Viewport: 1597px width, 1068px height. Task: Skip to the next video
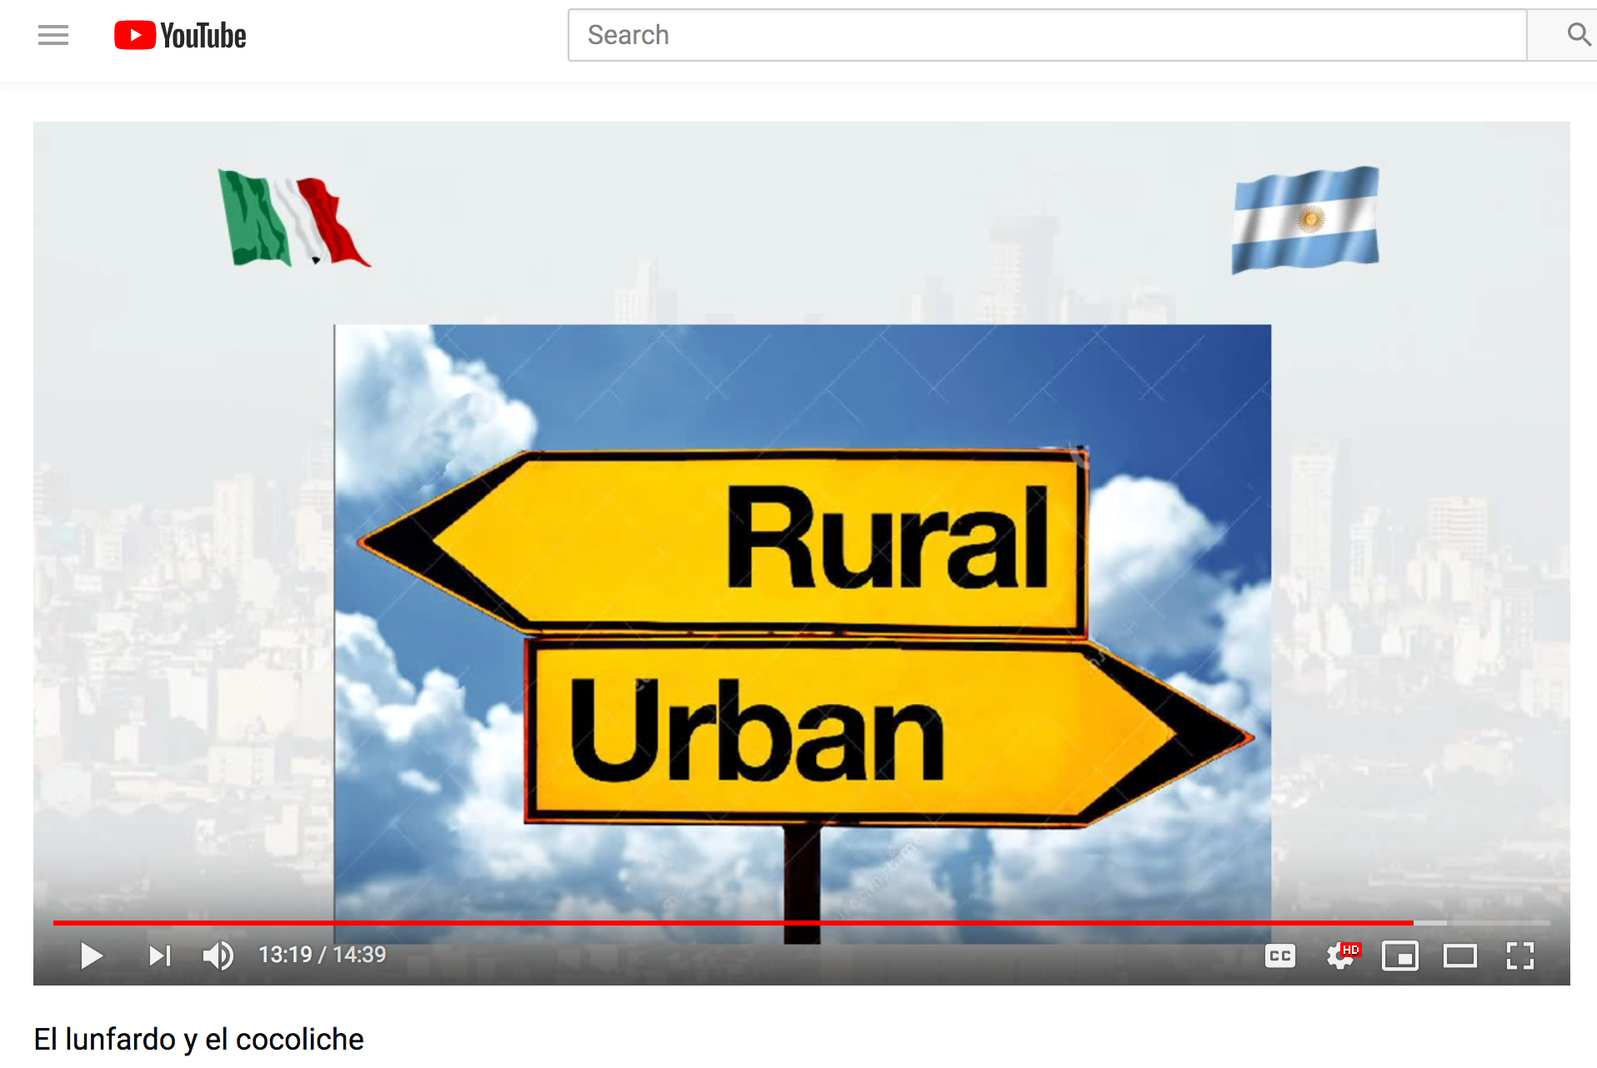tap(159, 956)
